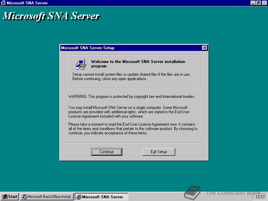
Task: Restore the Microsoft SNA Server window
Action: click(x=258, y=3)
